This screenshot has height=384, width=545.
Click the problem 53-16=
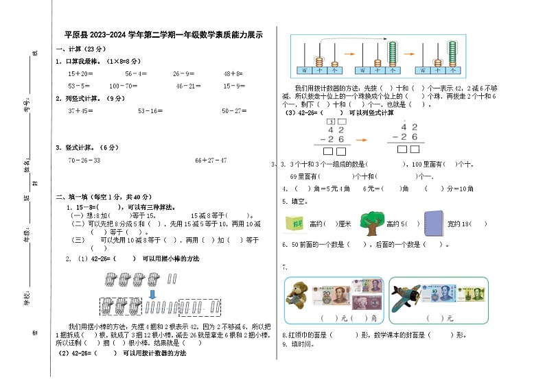(x=150, y=111)
